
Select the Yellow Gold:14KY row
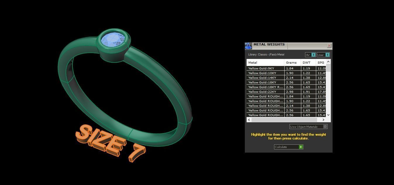coord(286,78)
